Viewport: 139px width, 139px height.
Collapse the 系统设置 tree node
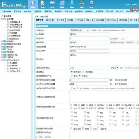(x=2, y=19)
